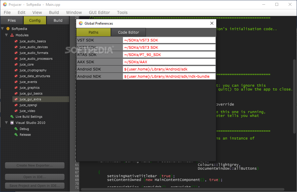Select the Debug configuration item
The width and height of the screenshot is (297, 192).
[24, 129]
